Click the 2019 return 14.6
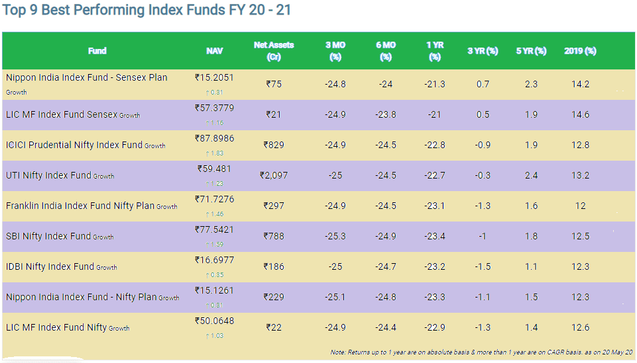The image size is (637, 363). (581, 114)
